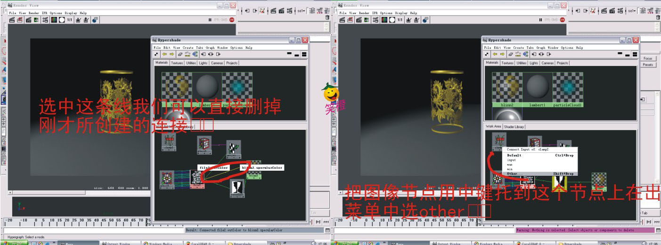Show top tabs only in right Hypershade
The image size is (661, 245).
pos(620,54)
